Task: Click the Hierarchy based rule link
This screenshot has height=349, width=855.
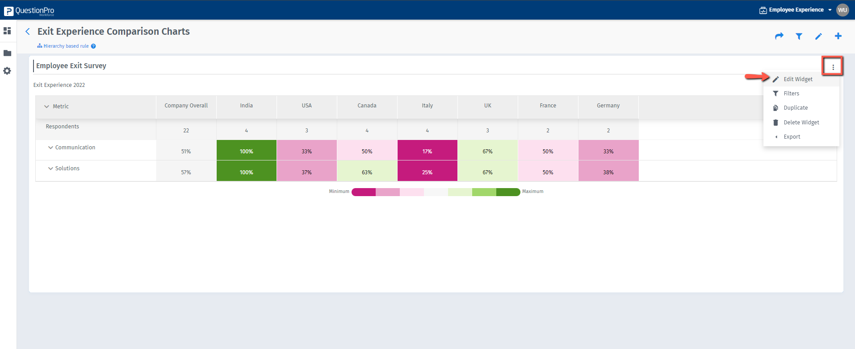Action: click(66, 46)
